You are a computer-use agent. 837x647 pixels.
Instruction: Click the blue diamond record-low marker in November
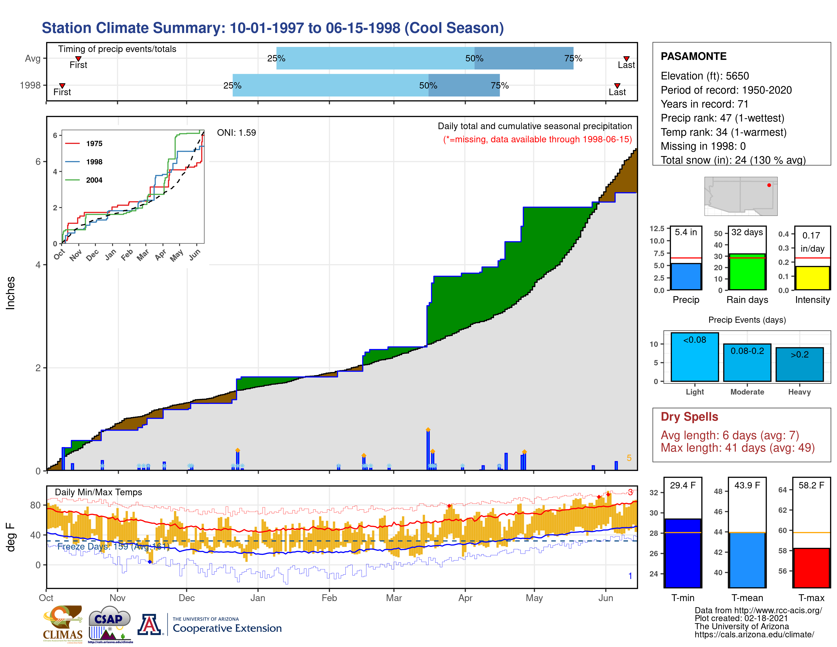[150, 562]
